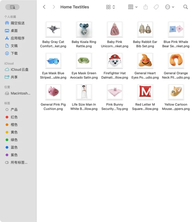Image resolution: width=193 pixels, height=222 pixels.
Task: Click the Search magnifier icon
Action: click(x=185, y=7)
